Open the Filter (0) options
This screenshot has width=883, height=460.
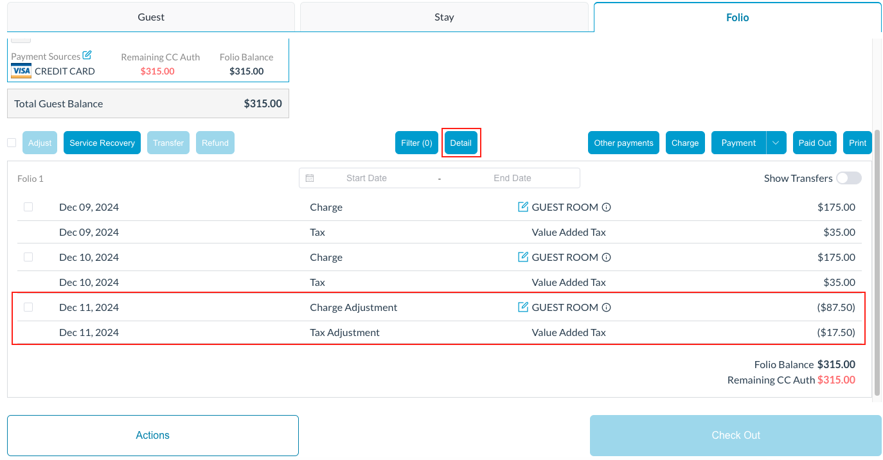pos(416,143)
